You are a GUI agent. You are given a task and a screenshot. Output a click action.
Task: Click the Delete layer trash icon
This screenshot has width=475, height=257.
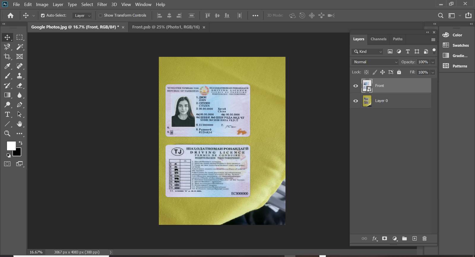click(424, 238)
